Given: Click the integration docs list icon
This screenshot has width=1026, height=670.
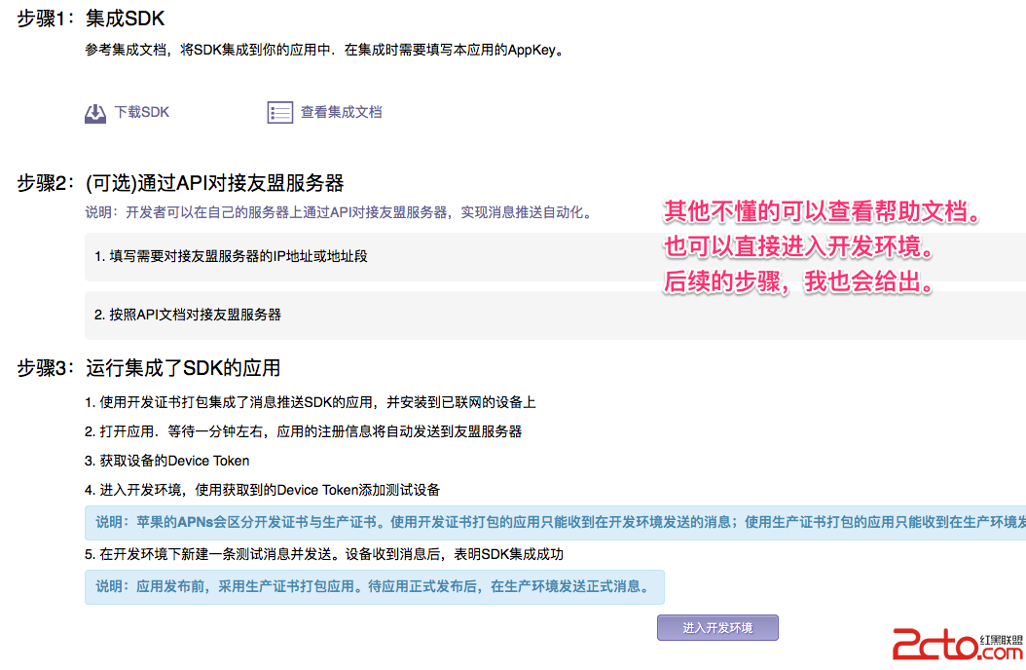Looking at the screenshot, I should click(280, 113).
